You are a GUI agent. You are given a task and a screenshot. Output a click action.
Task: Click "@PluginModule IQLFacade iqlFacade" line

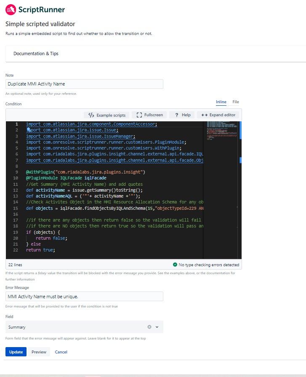click(x=66, y=178)
